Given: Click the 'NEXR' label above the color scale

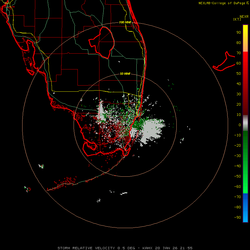Looking at the screenshot, I should [x=244, y=17].
